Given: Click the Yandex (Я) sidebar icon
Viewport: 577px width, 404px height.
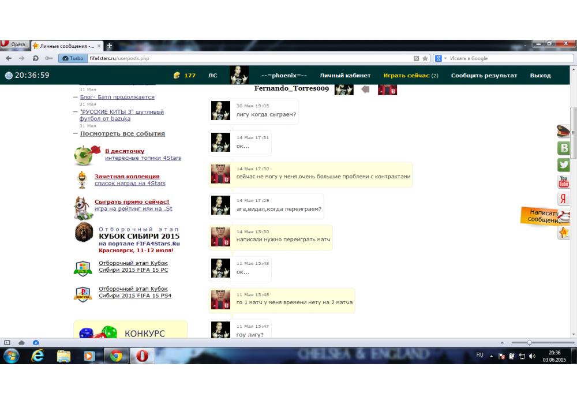Looking at the screenshot, I should 564,199.
